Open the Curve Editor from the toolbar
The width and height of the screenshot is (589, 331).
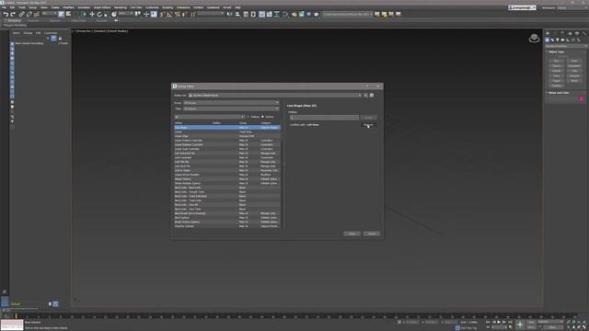(x=270, y=15)
